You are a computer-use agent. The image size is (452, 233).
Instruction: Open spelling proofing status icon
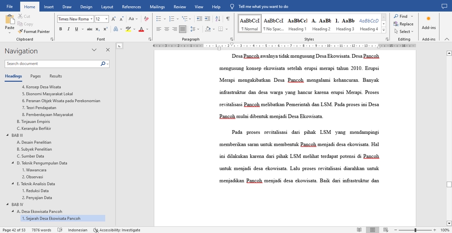point(60,230)
